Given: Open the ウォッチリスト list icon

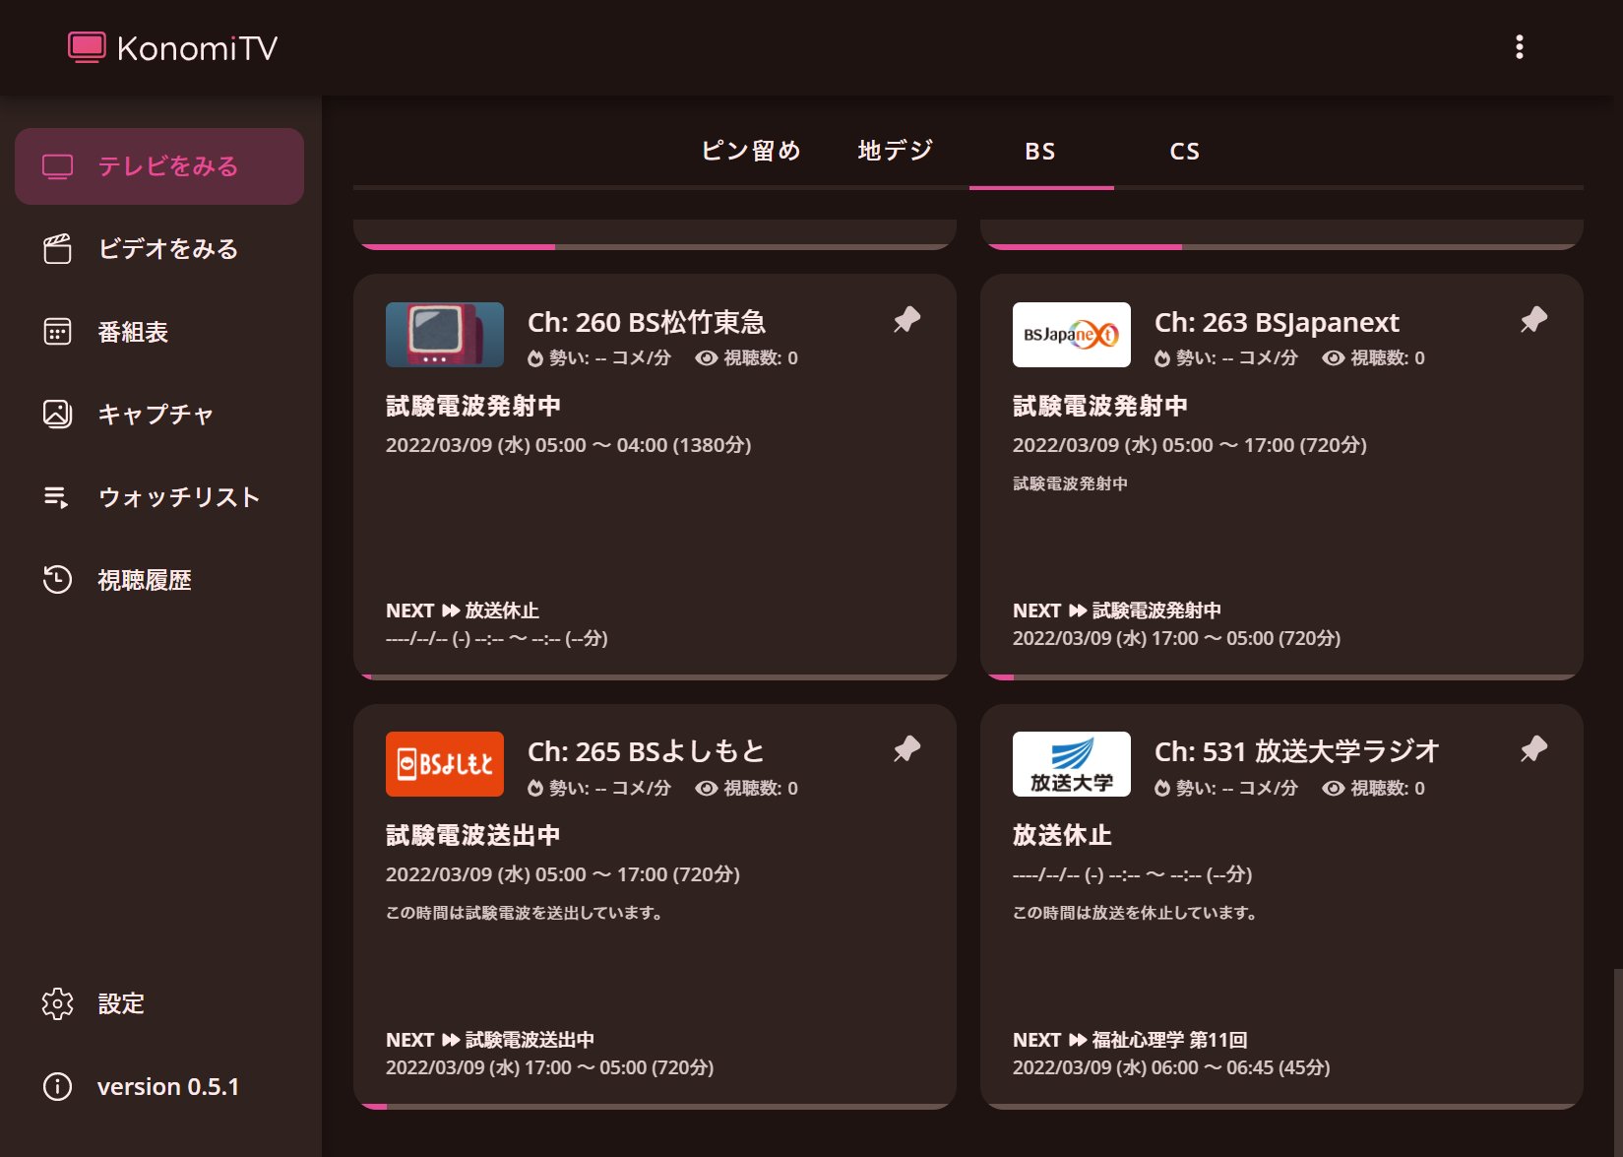Looking at the screenshot, I should (x=58, y=497).
